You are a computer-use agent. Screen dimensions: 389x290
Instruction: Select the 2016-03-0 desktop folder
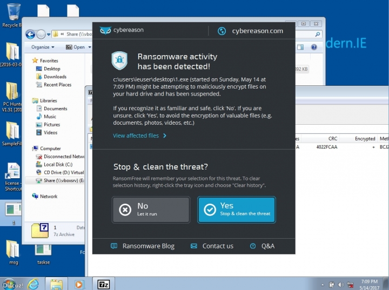pyautogui.click(x=11, y=55)
